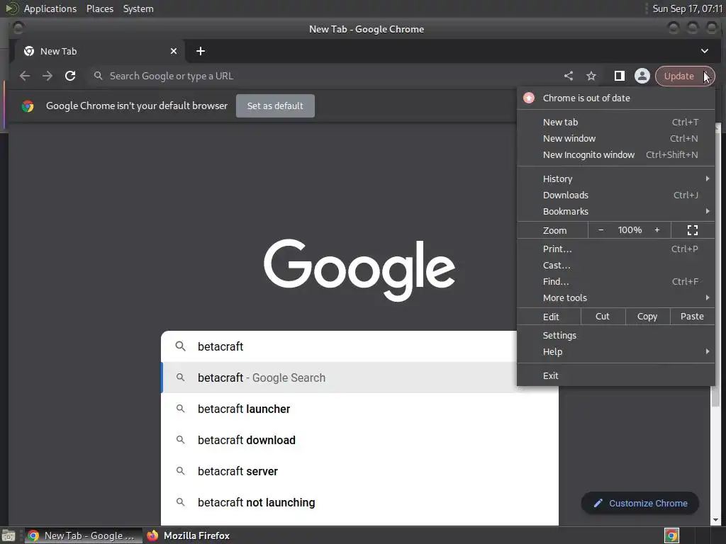Open Downloads from the menu
726x544 pixels.
[x=616, y=195]
